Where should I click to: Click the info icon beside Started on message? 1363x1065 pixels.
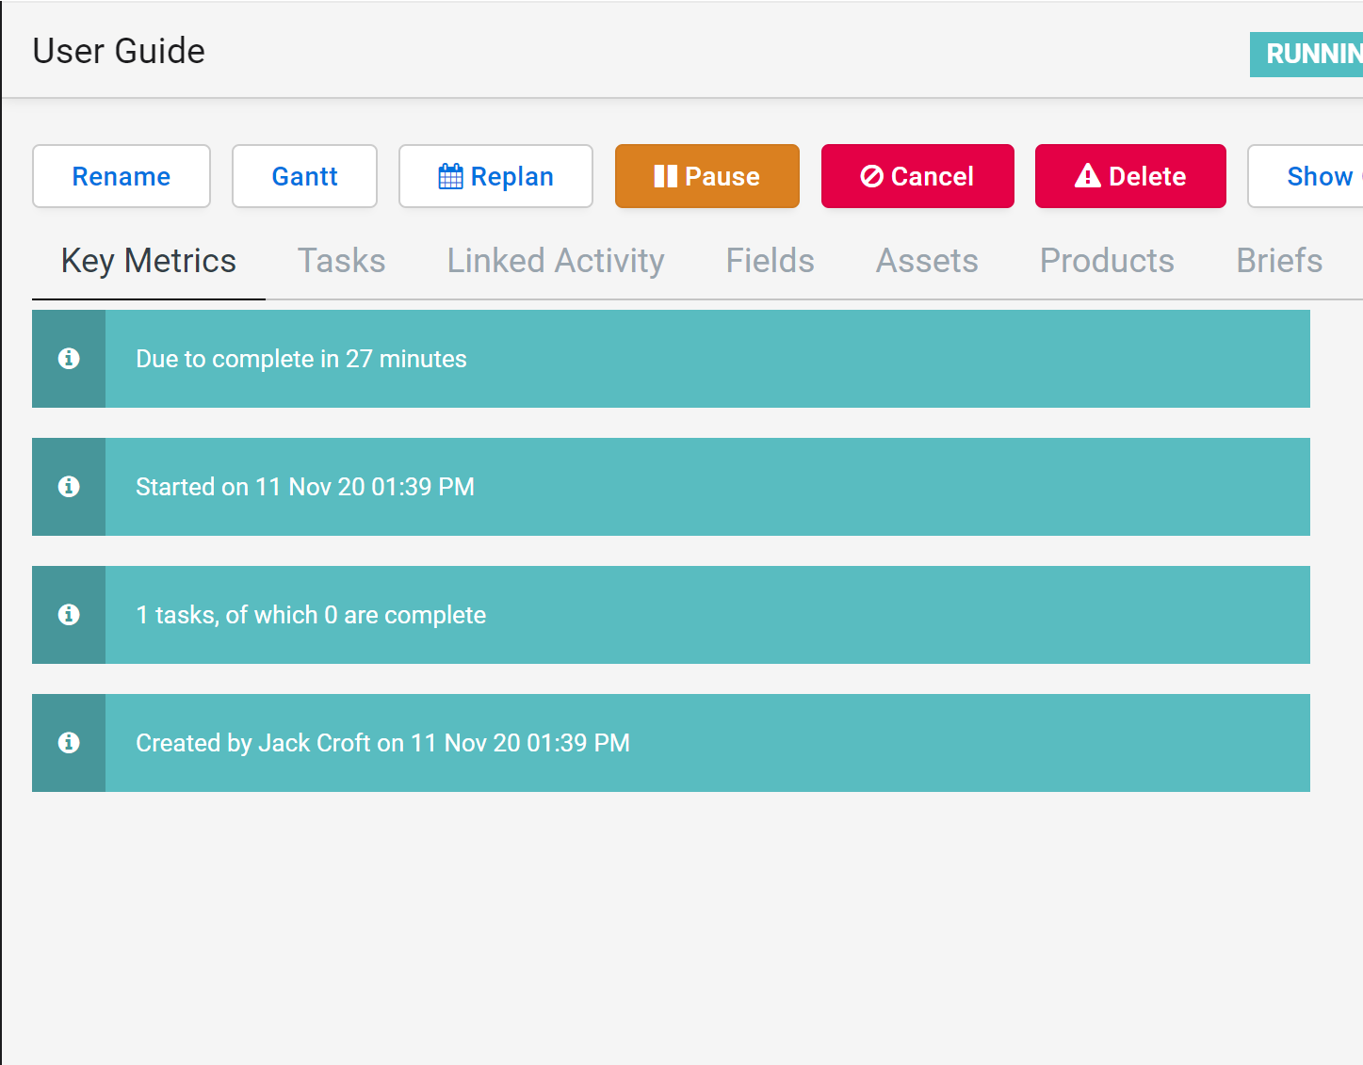tap(69, 487)
